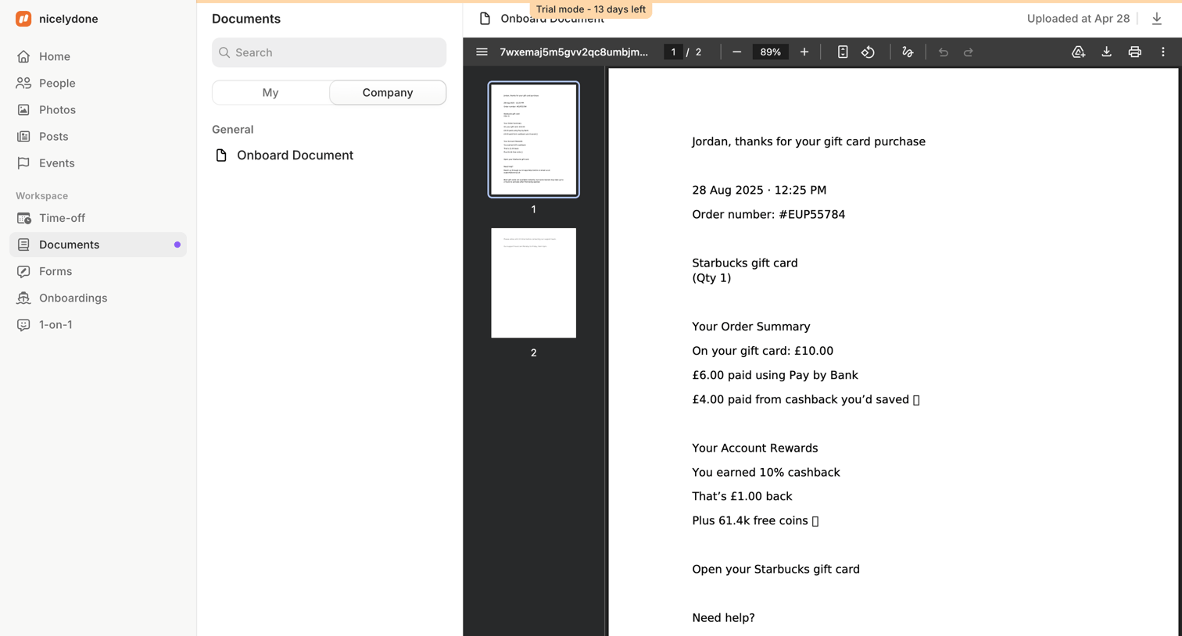1182x636 pixels.
Task: Download the PDF from viewer toolbar
Action: point(1106,52)
